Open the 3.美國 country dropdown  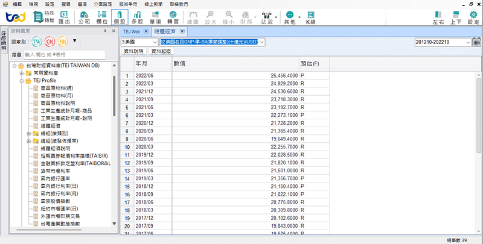pos(139,42)
